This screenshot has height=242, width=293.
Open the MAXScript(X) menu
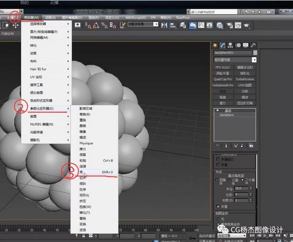(x=136, y=17)
